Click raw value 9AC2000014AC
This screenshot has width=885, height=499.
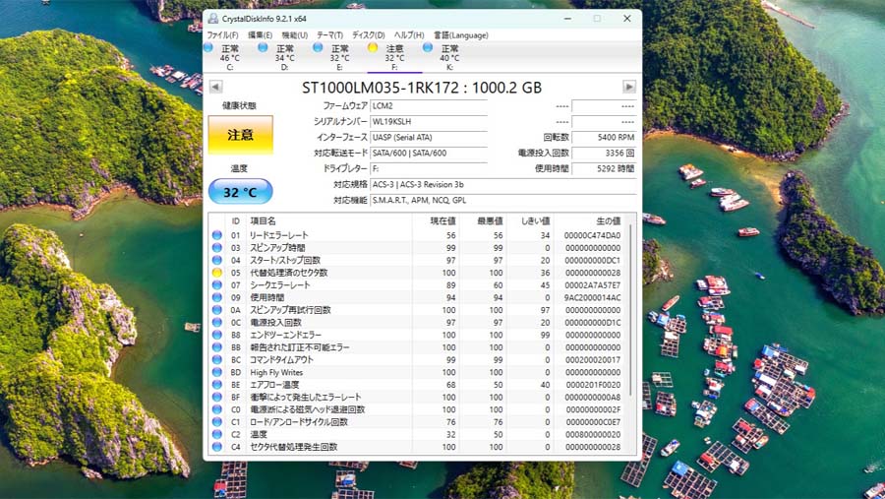click(x=592, y=297)
